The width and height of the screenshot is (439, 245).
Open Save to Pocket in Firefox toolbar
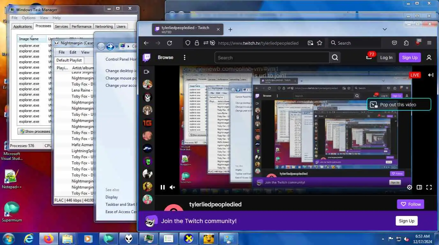(394, 43)
